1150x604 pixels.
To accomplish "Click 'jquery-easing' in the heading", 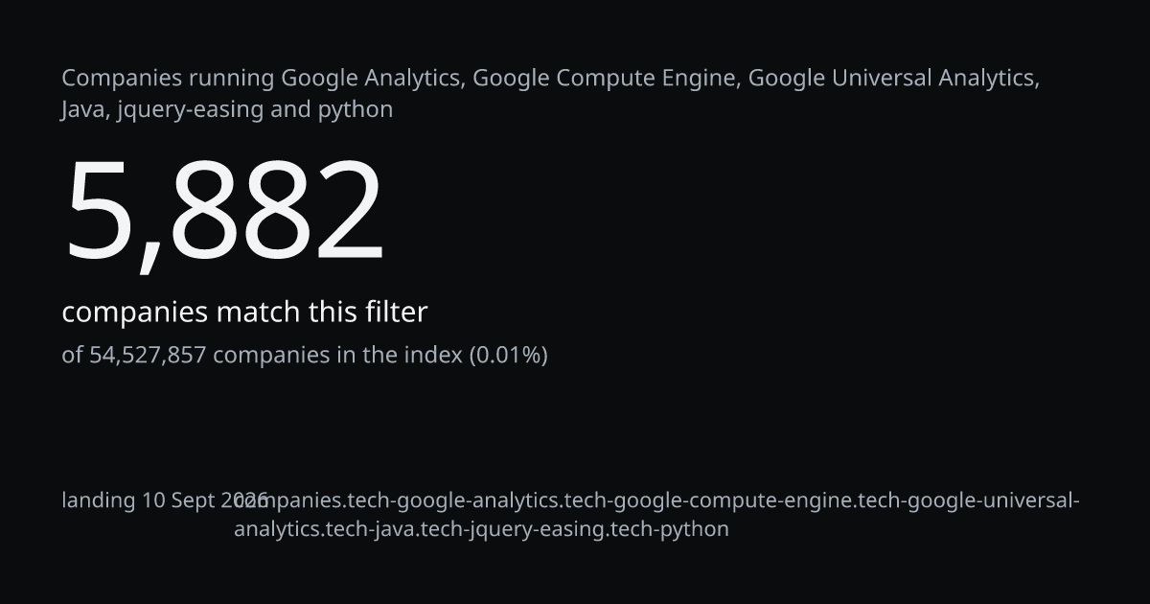I will pyautogui.click(x=191, y=110).
